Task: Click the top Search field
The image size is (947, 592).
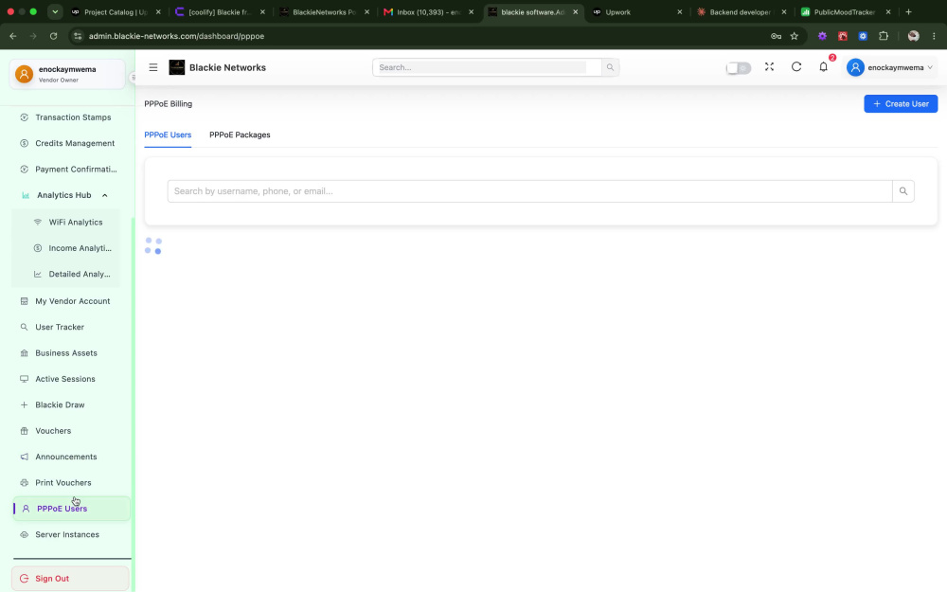Action: tap(487, 67)
